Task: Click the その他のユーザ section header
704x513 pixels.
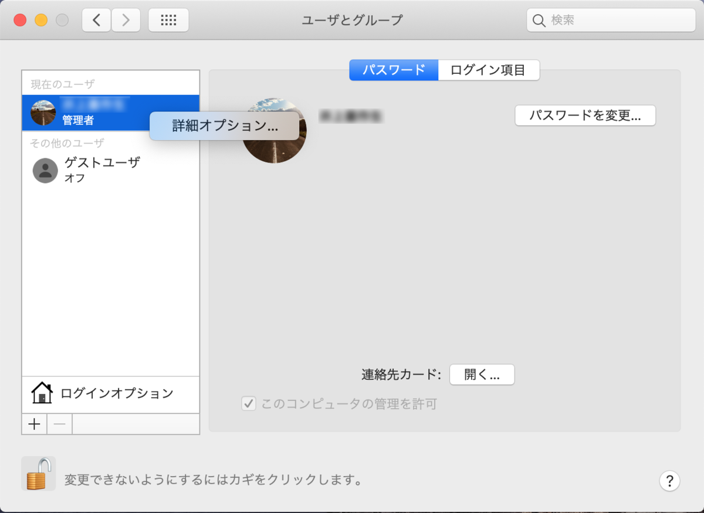Action: [x=67, y=143]
